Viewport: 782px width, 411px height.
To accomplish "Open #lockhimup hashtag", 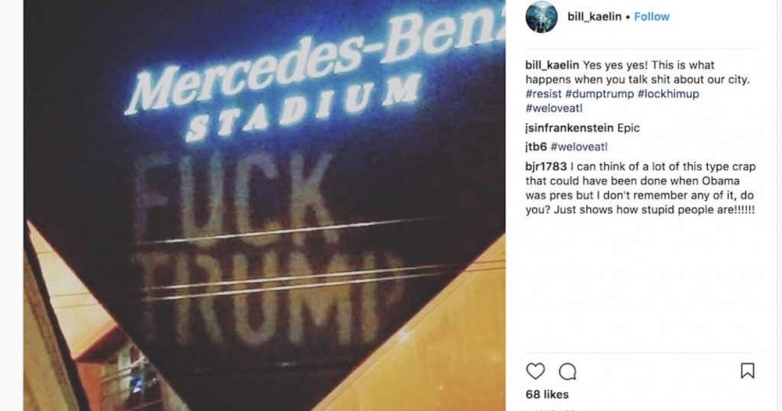I will [x=668, y=94].
